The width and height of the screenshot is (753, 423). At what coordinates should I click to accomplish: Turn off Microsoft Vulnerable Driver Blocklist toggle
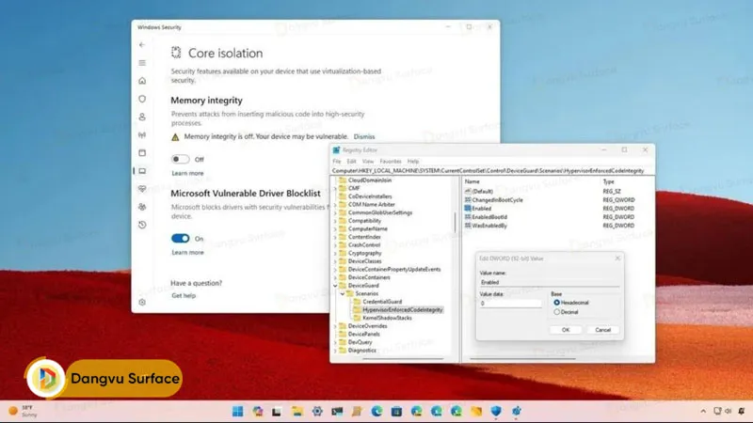pyautogui.click(x=180, y=239)
